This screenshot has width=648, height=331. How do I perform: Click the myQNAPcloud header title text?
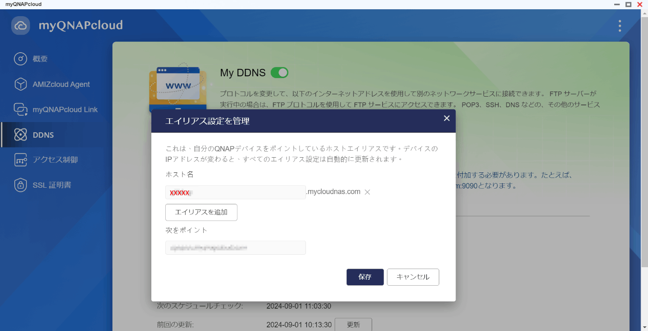81,25
